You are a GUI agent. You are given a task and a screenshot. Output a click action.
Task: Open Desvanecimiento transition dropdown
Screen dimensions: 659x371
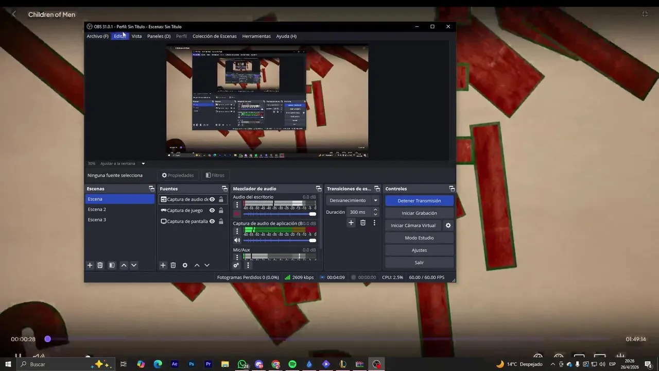[x=353, y=200]
